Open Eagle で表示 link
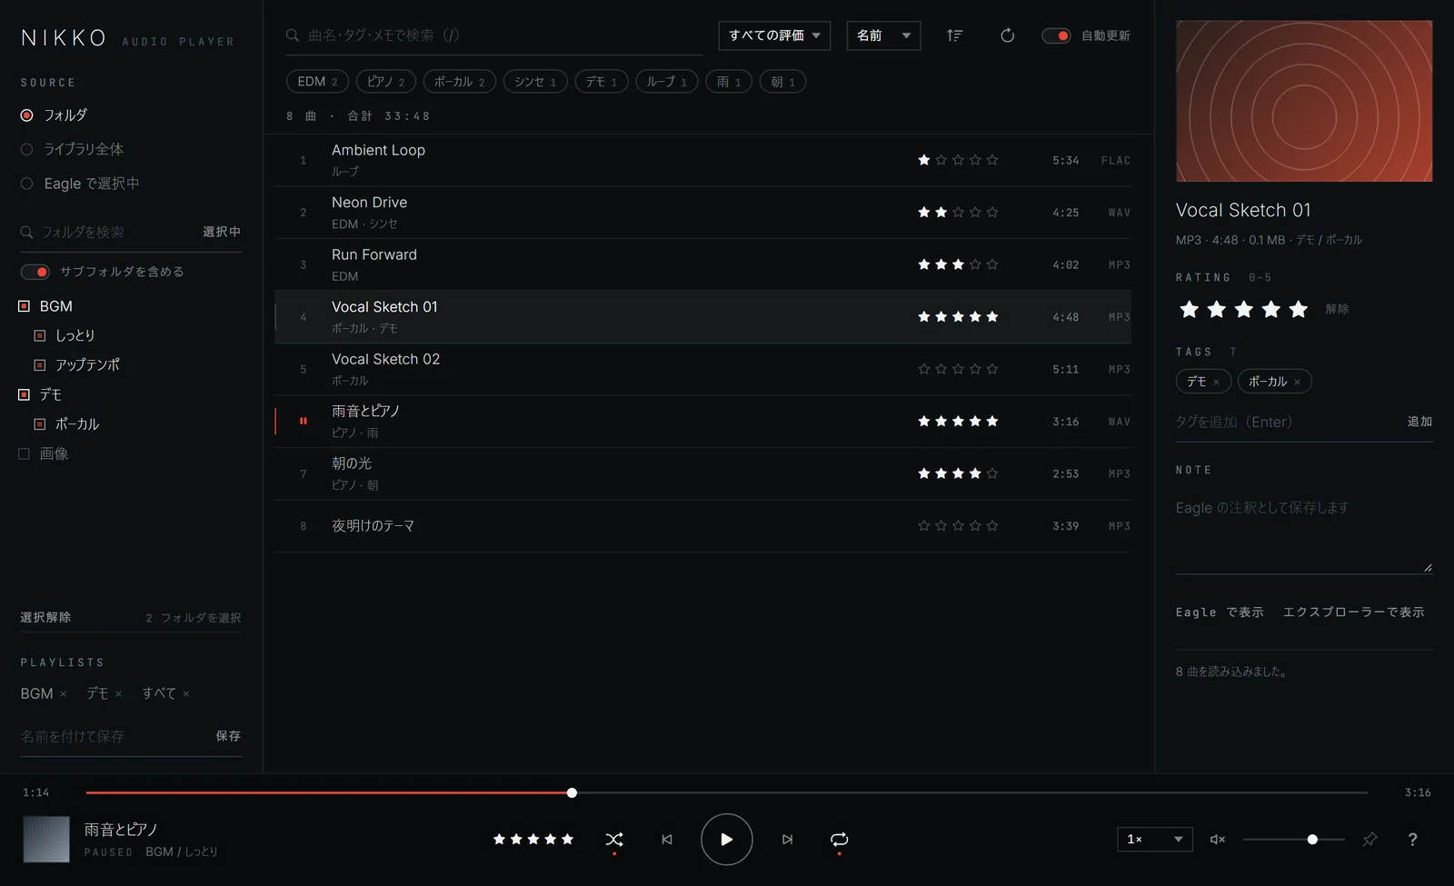The height and width of the screenshot is (886, 1454). (1220, 612)
